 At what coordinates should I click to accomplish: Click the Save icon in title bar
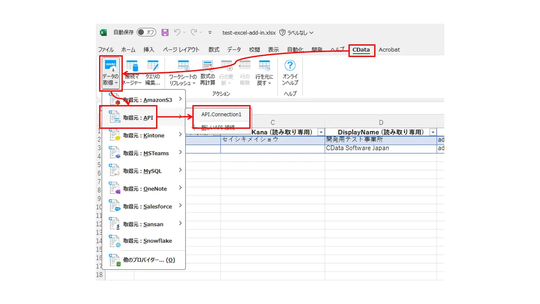[165, 33]
